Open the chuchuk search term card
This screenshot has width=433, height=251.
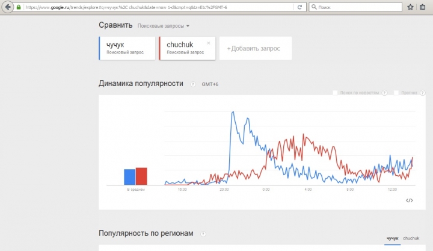pyautogui.click(x=187, y=48)
